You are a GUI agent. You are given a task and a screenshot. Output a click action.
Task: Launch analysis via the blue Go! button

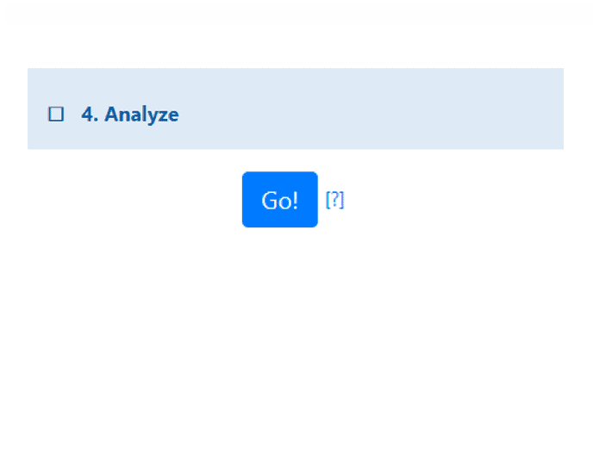coord(280,200)
